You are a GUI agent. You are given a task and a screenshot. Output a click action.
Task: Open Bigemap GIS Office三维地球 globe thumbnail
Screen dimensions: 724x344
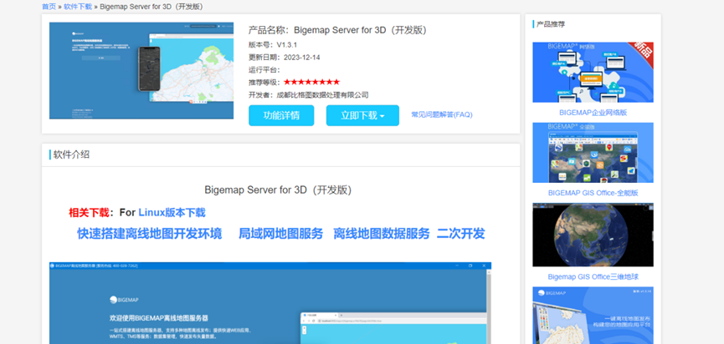[x=593, y=235]
